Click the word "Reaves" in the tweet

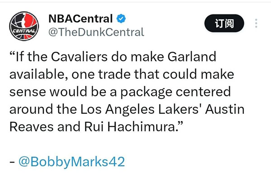32,127
